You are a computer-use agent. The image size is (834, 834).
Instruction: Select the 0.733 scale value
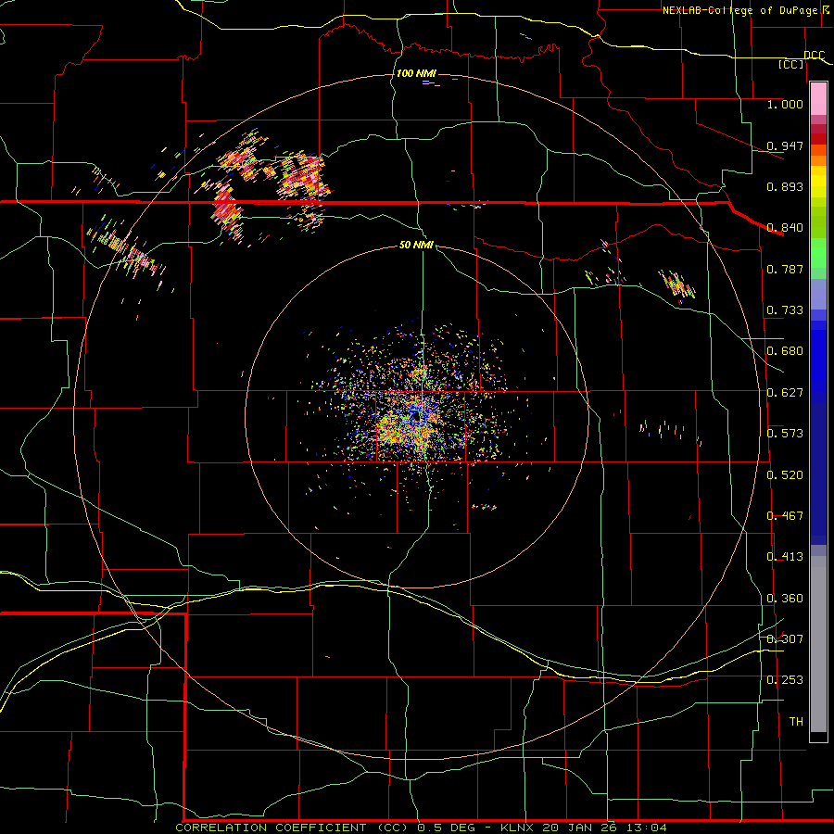(x=785, y=310)
